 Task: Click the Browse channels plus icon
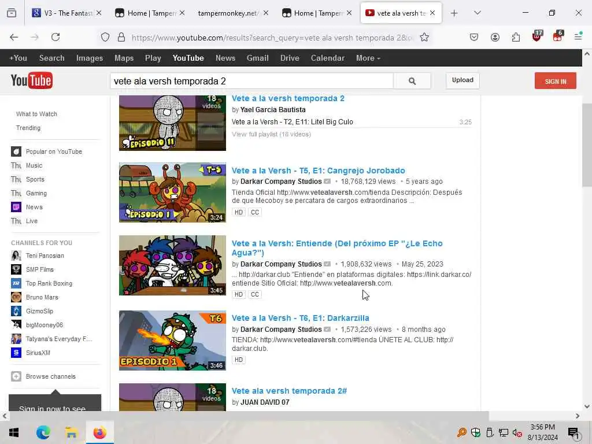(16, 376)
